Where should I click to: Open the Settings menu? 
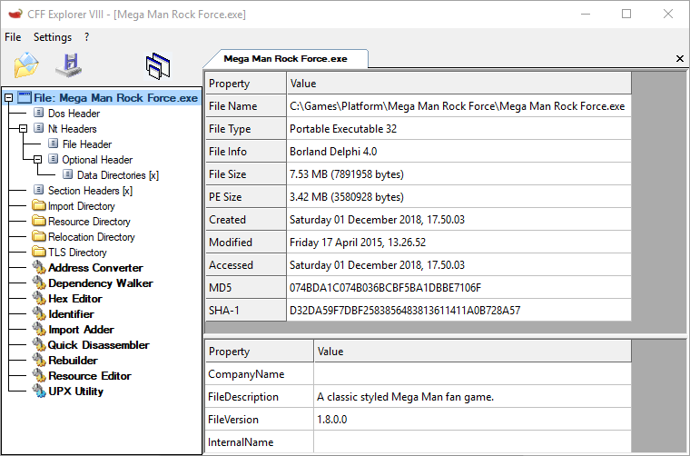(53, 37)
